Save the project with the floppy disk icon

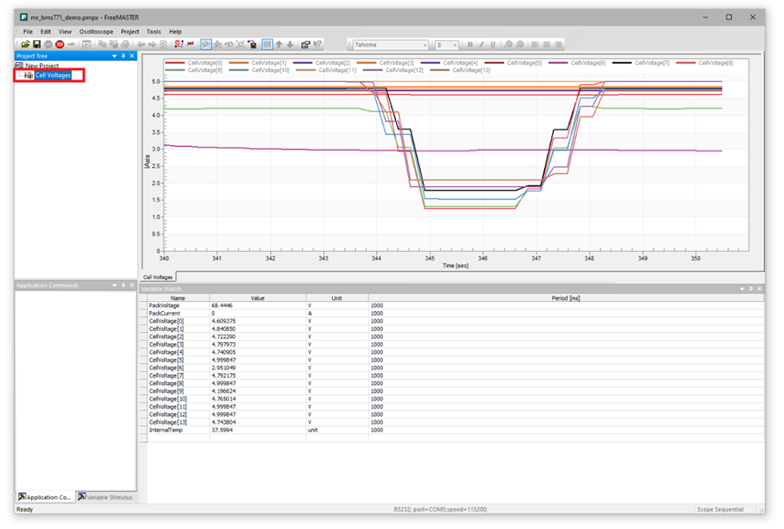coord(37,45)
